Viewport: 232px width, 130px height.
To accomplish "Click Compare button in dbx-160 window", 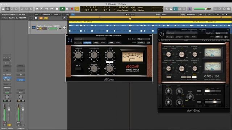I will pos(179,37).
